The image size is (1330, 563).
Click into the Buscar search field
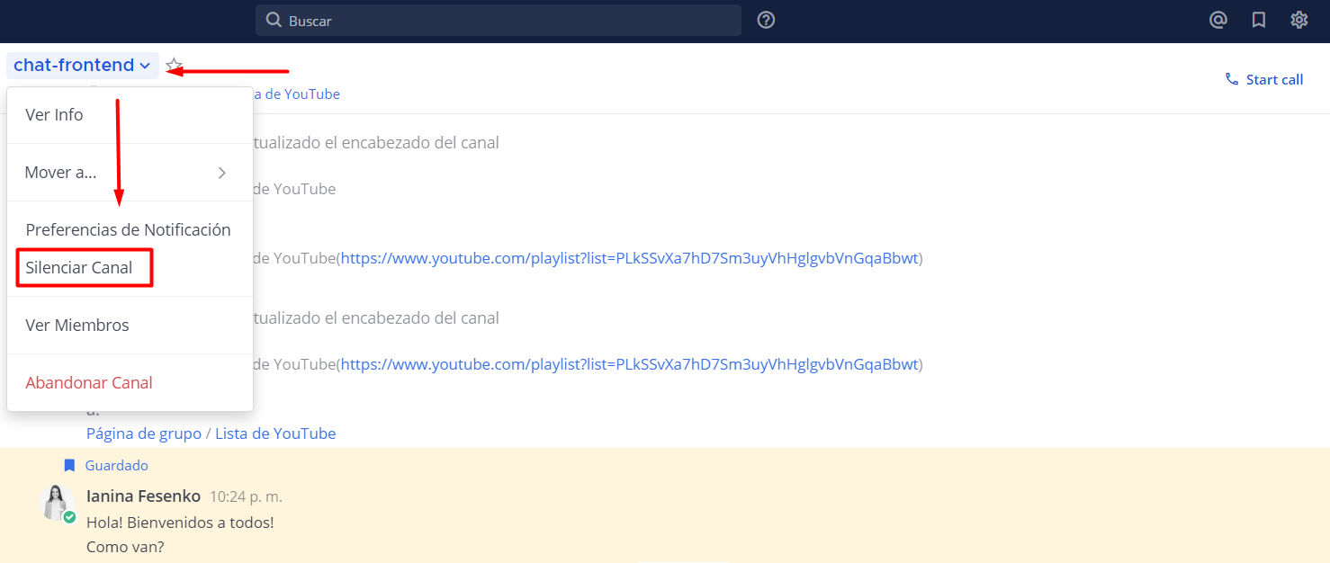(504, 20)
